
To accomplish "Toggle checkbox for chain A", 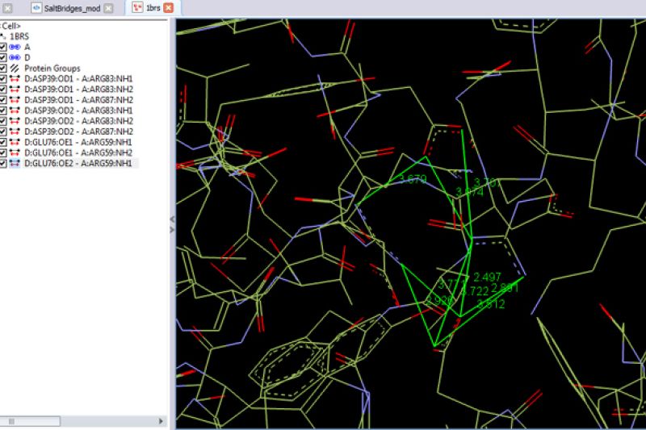I will click(x=3, y=47).
